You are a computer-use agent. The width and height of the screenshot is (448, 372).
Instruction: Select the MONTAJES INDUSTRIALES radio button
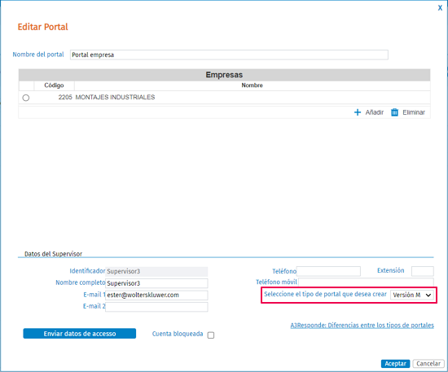(x=26, y=98)
